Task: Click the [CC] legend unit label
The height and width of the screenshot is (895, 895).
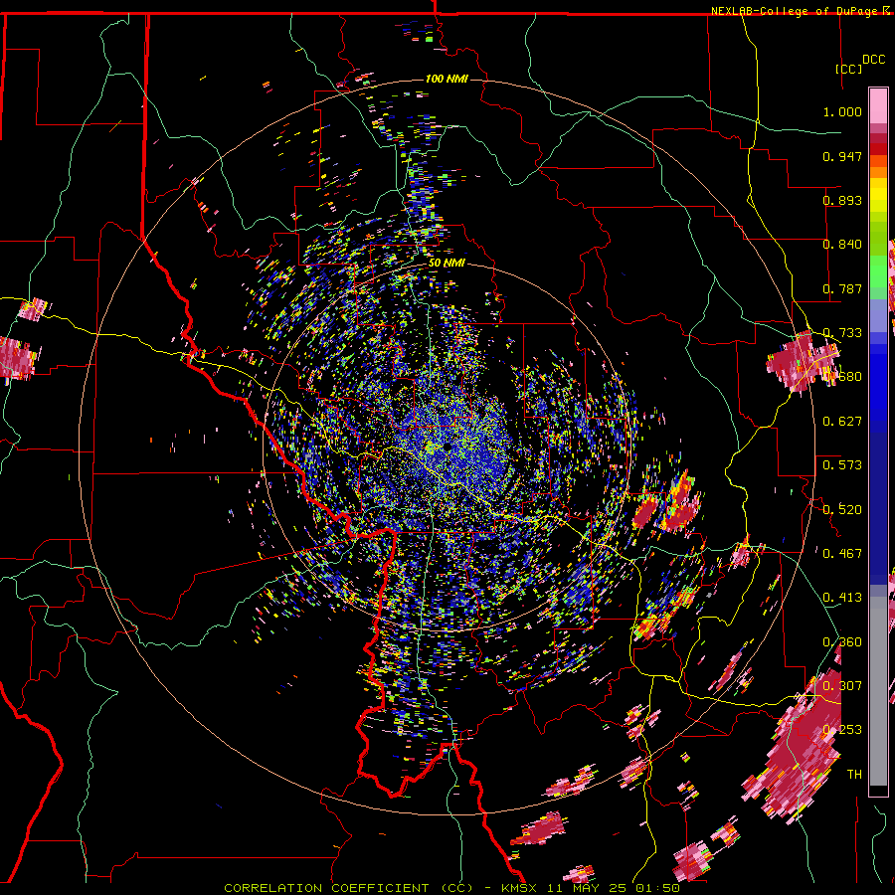Action: point(849,69)
